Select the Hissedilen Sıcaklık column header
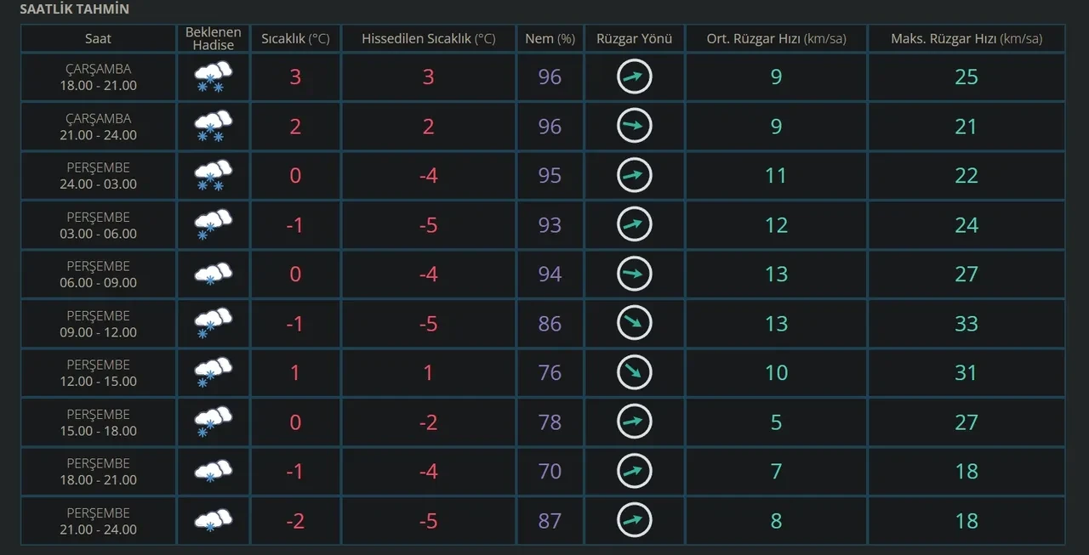Viewport: 1089px width, 555px height. tap(428, 38)
